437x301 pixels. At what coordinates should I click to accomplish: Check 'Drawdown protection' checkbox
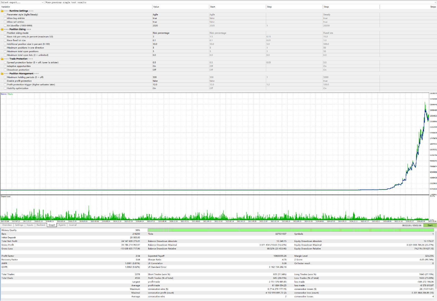(x=5, y=70)
